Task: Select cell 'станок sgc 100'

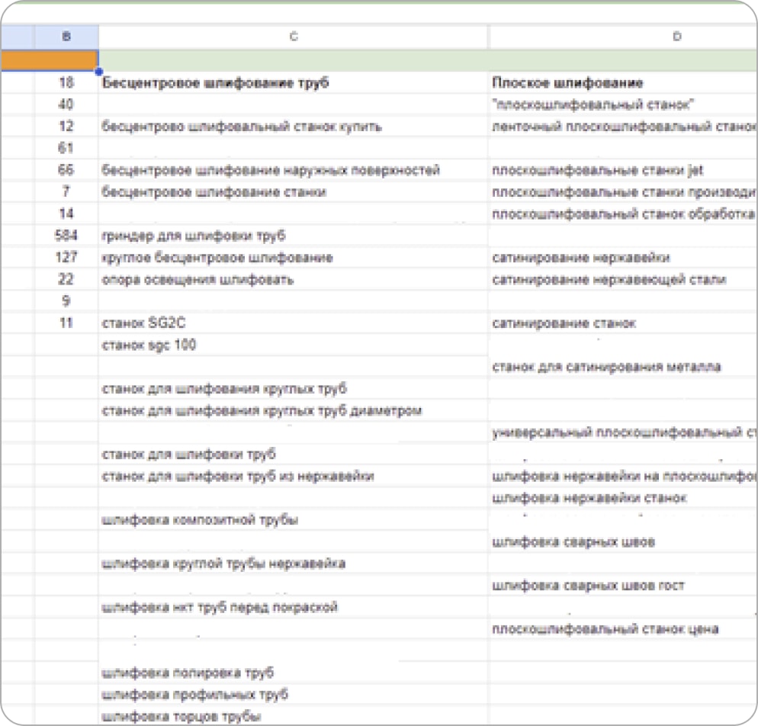Action: click(x=293, y=345)
